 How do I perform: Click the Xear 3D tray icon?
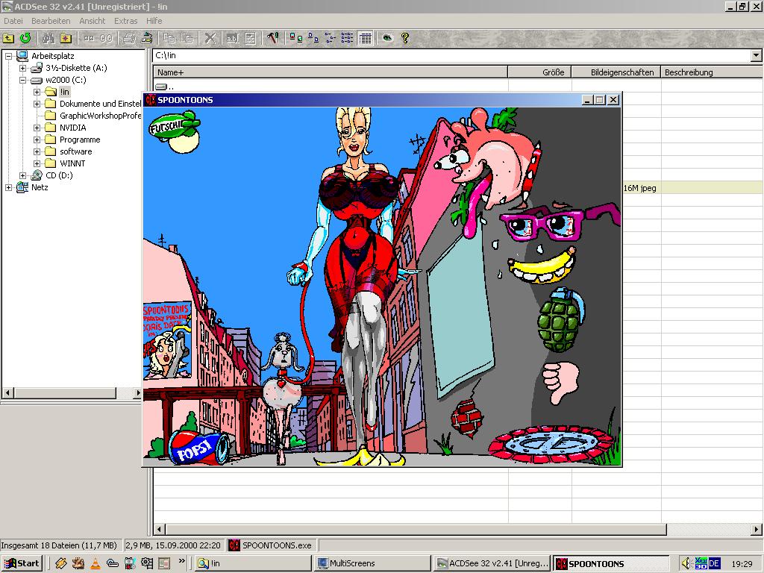point(701,563)
